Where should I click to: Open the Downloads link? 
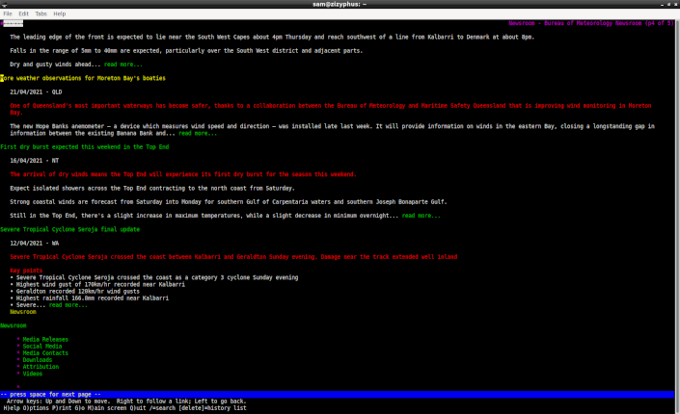point(39,360)
